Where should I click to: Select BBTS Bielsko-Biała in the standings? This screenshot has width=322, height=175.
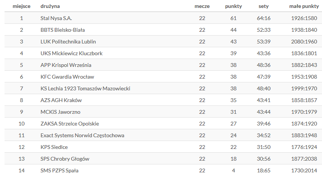[x=62, y=30]
